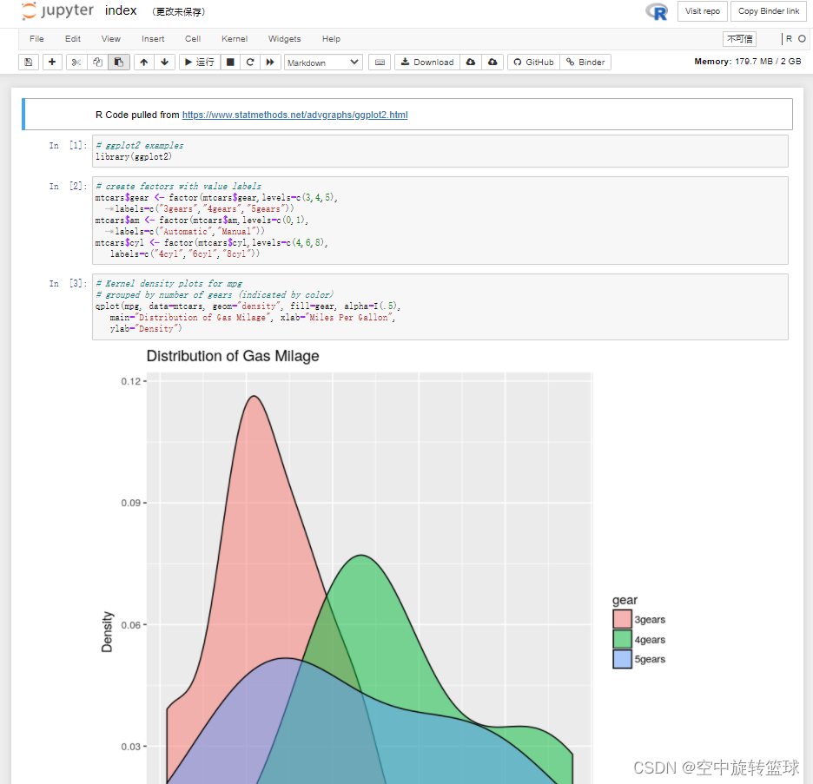Screen dimensions: 813x784
Task: Open the Widgets menu
Action: pos(284,39)
